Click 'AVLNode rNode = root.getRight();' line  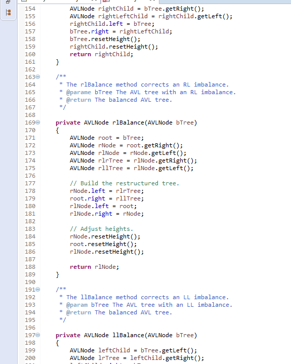[126, 146]
